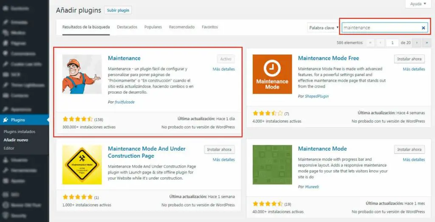This screenshot has width=435, height=222.
Task: Click the worker cartoon thumbnail of Maintenance
Action: coord(82,74)
